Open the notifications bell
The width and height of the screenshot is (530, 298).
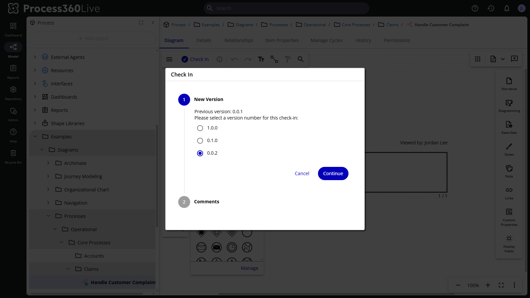pos(507,8)
